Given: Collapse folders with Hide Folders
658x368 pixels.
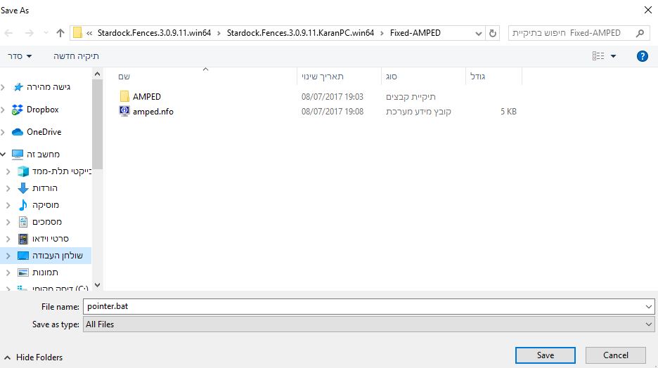Looking at the screenshot, I should point(34,357).
